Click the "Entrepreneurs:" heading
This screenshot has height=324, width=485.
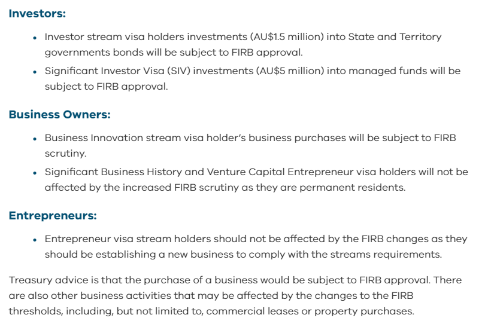53,215
